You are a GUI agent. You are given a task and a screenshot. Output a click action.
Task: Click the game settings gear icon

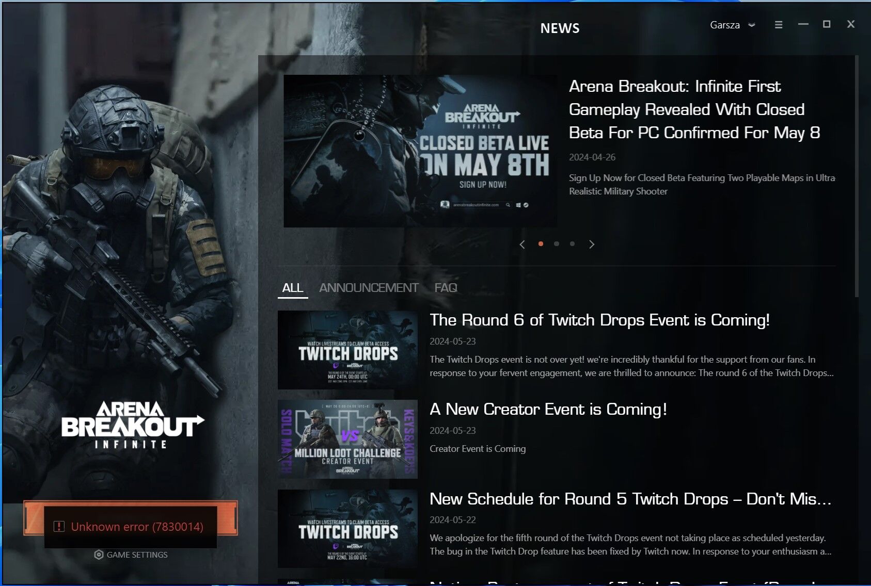pos(99,555)
